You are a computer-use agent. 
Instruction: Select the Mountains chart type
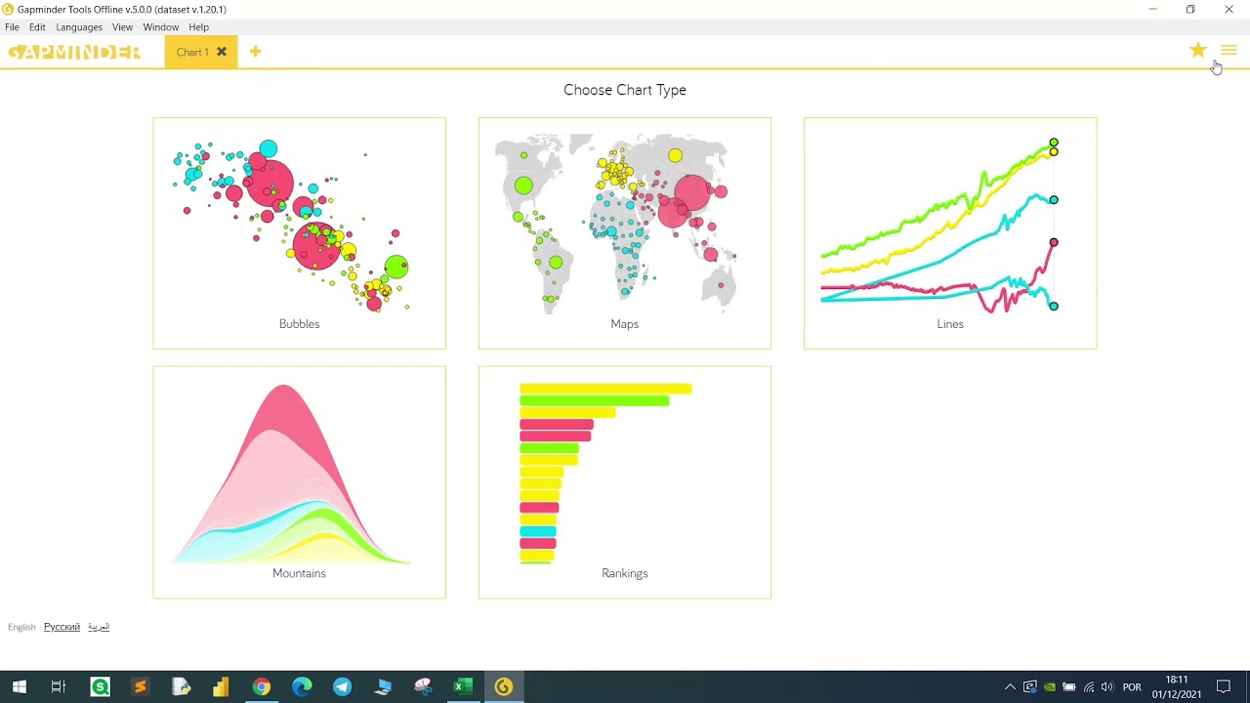299,482
